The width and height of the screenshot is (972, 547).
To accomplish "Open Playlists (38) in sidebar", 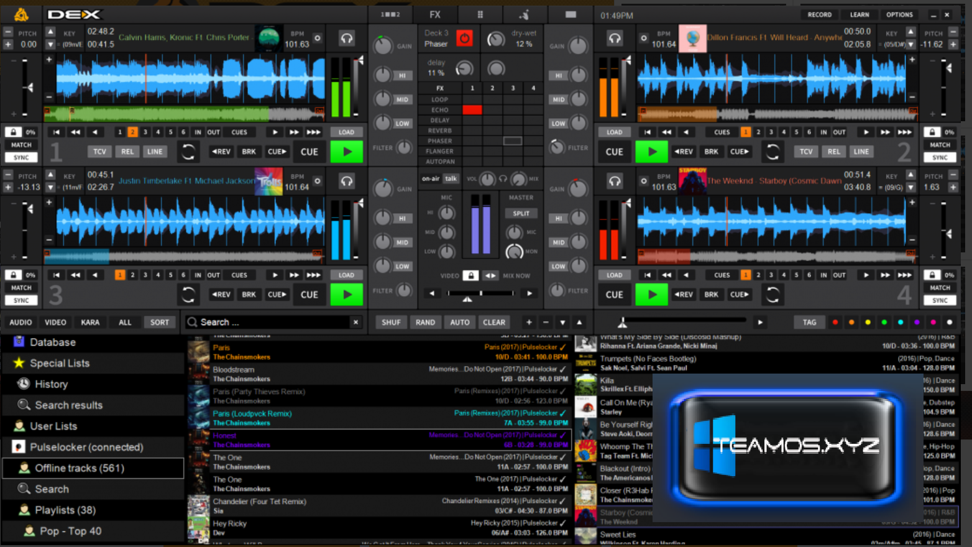I will pos(93,510).
